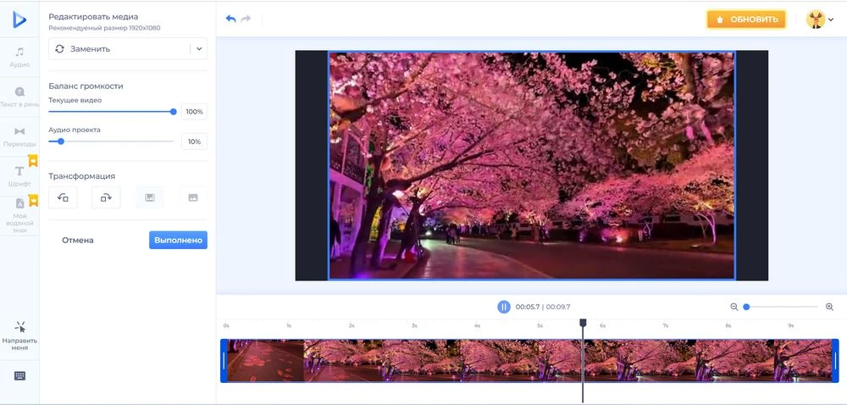Zoom out the timeline with minus magnifier
Screen dimensions: 847x405
(734, 307)
